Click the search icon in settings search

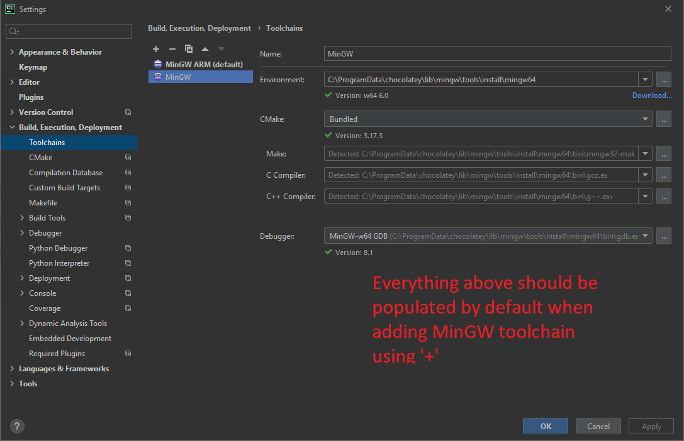pyautogui.click(x=14, y=31)
